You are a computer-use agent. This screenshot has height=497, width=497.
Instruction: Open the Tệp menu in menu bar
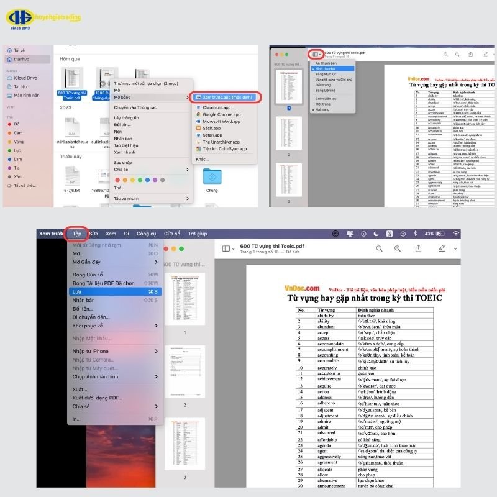coord(77,234)
